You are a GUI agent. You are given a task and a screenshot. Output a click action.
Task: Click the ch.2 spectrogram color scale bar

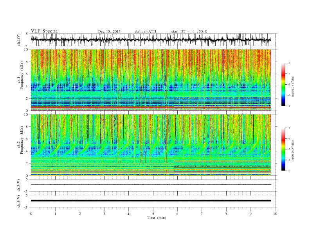[283, 149]
